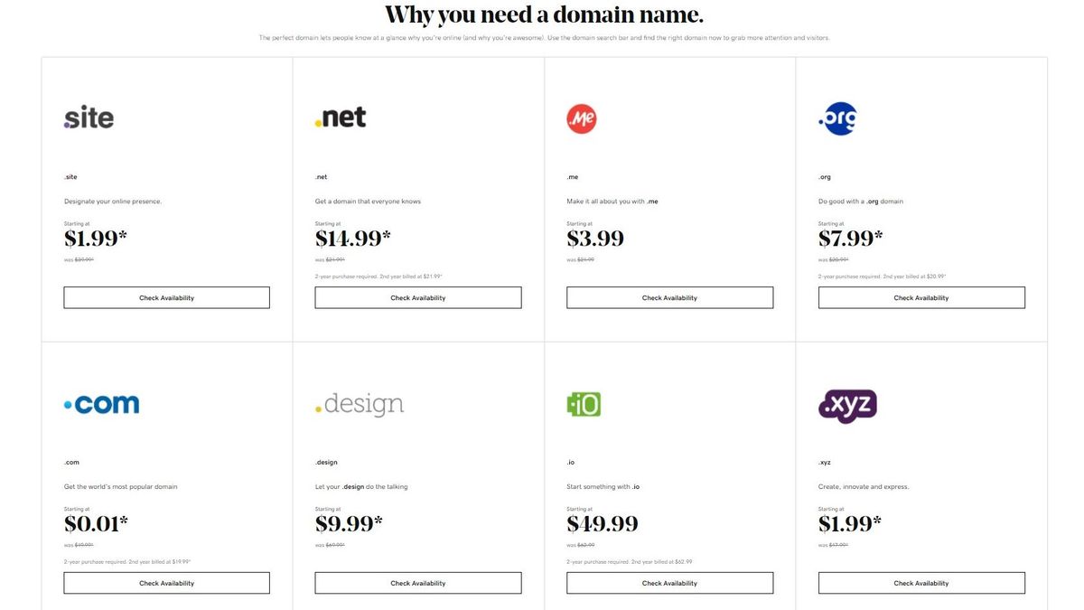Check availability for a .com domain
This screenshot has height=610, width=1084.
point(166,582)
